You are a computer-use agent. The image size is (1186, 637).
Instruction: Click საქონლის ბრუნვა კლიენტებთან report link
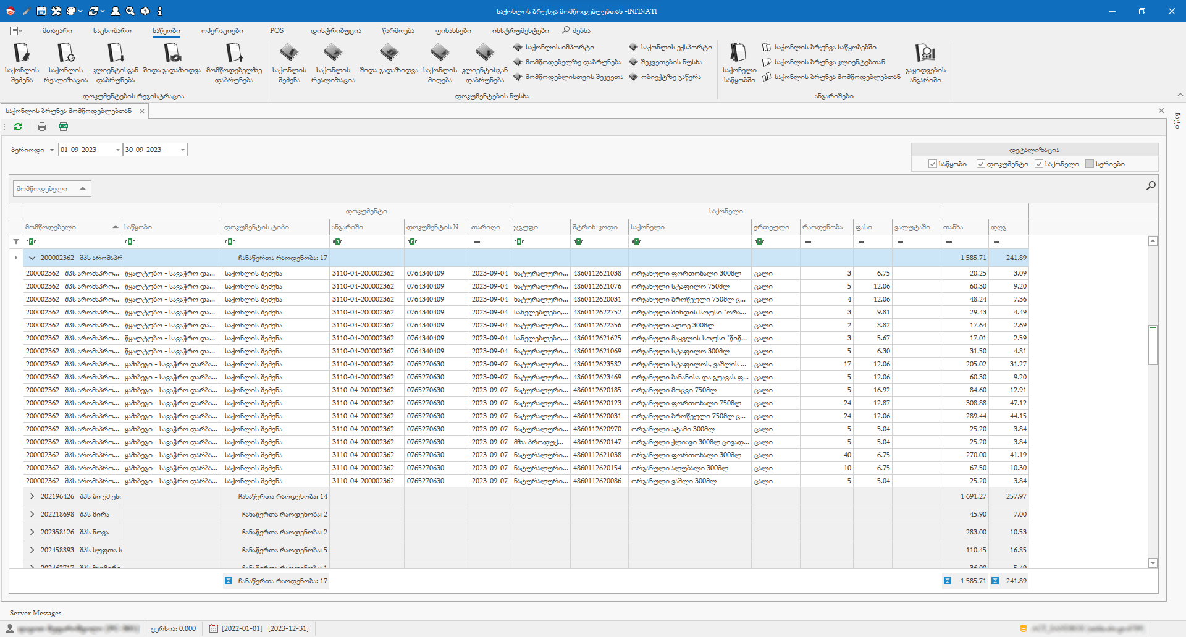(829, 62)
